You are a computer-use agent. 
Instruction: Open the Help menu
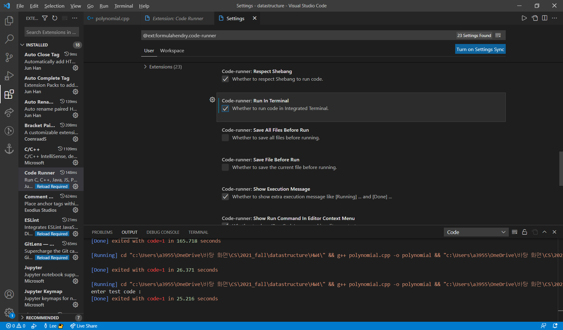pyautogui.click(x=144, y=6)
